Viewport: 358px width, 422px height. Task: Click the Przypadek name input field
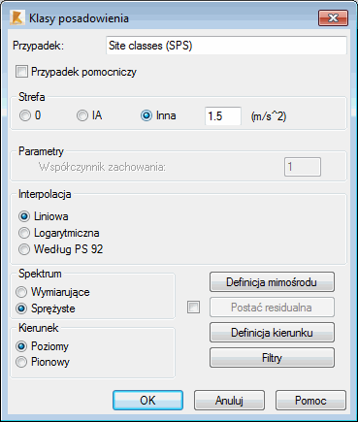(x=226, y=46)
